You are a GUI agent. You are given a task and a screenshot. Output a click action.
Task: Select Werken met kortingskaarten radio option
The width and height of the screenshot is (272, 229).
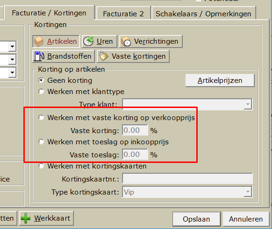pyautogui.click(x=41, y=166)
